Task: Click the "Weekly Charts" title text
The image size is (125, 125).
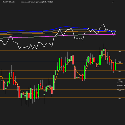Action: (8, 2)
